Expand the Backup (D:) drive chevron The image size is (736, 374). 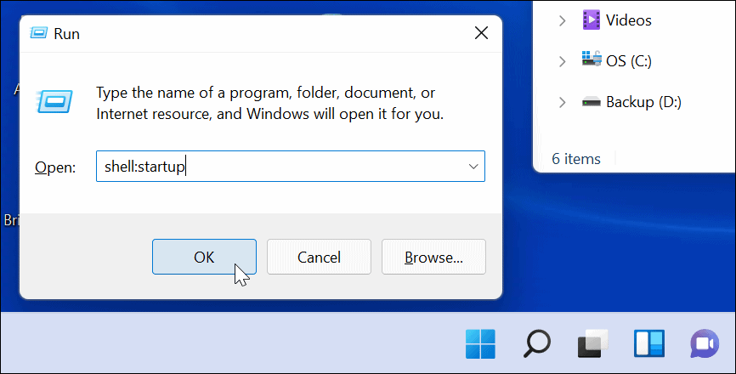point(562,102)
